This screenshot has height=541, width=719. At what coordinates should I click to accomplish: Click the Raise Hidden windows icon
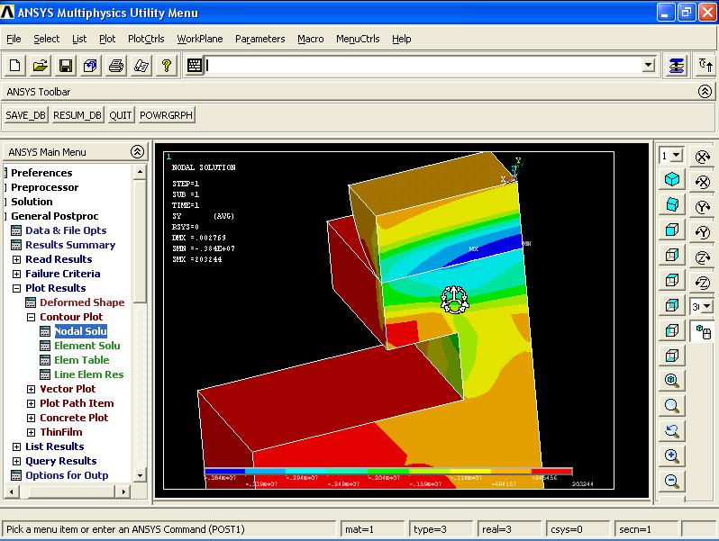pos(677,66)
